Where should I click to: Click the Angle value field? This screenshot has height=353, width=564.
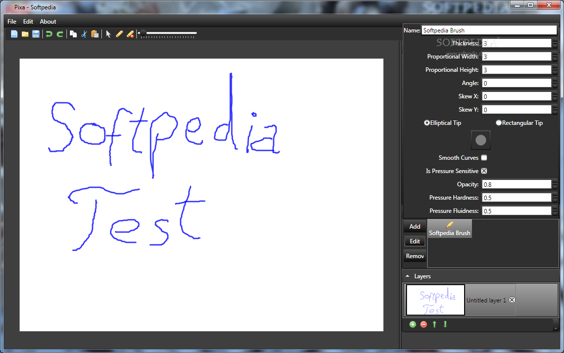(517, 83)
